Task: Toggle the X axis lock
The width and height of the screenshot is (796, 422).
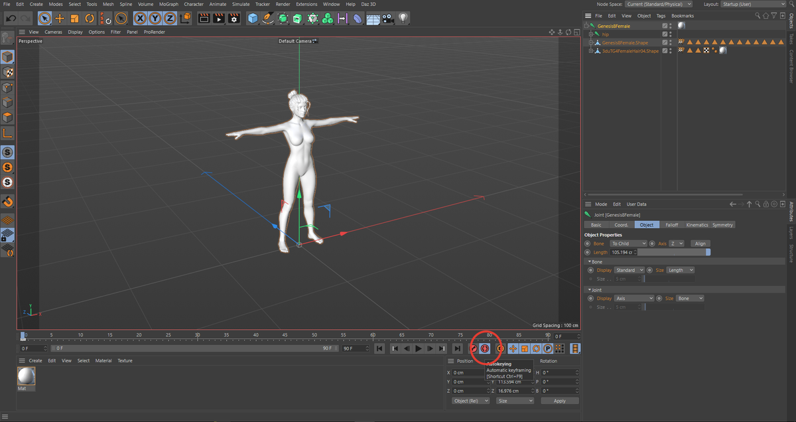Action: pyautogui.click(x=141, y=19)
